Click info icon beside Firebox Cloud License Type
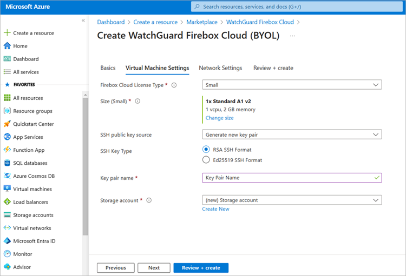Viewport: 406px width, 276px height. [174, 85]
